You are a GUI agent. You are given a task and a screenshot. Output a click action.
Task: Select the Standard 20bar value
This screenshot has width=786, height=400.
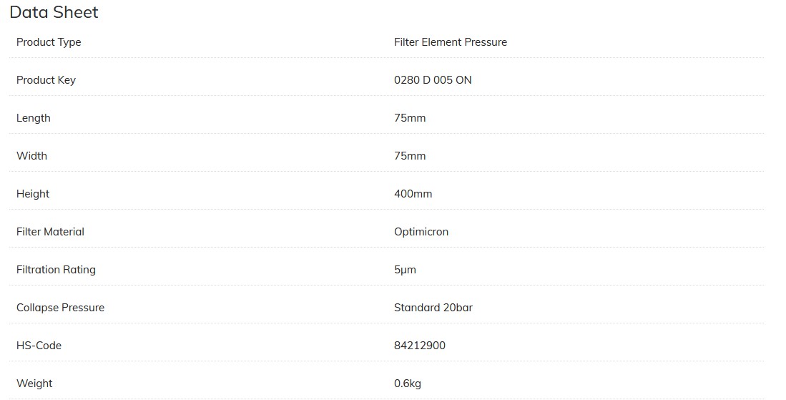click(433, 308)
